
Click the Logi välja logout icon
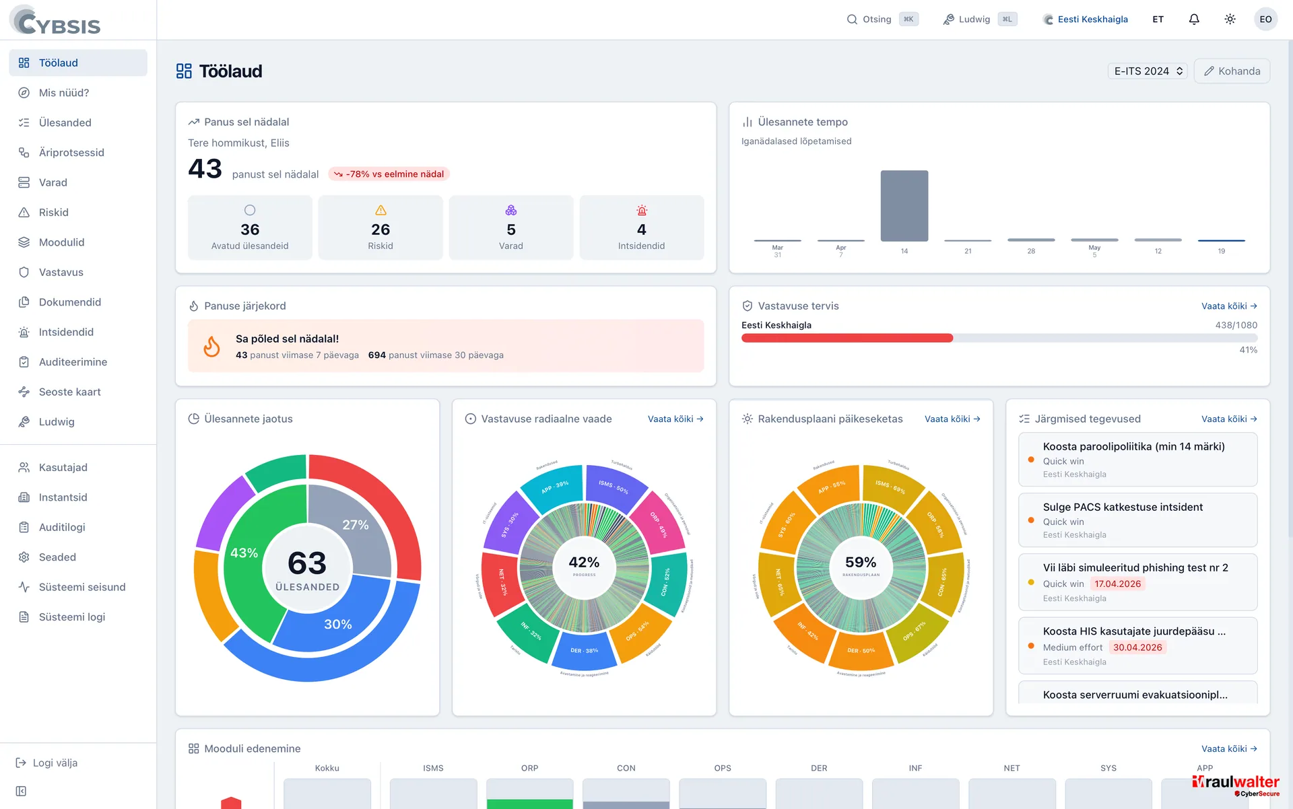click(x=21, y=763)
